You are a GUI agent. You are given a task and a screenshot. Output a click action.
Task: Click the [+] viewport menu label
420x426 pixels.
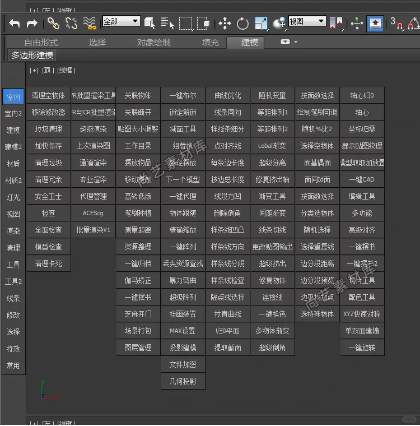click(34, 71)
